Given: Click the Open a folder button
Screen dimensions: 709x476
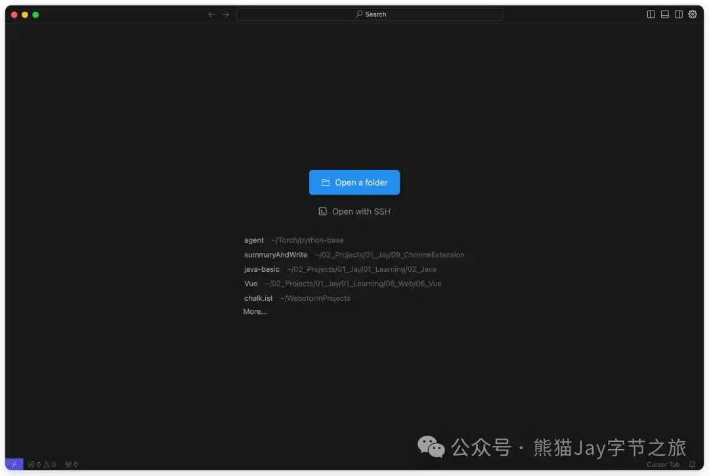Looking at the screenshot, I should click(x=354, y=182).
